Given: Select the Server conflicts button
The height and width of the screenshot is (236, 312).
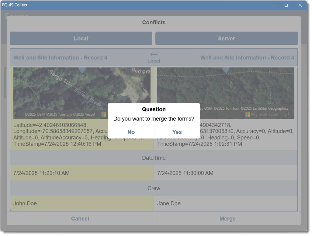Looking at the screenshot, I should pos(227,38).
